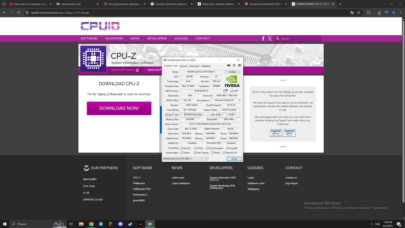The image size is (405, 228).
Task: Open CPUID Facebook page icon
Action: 263,38
